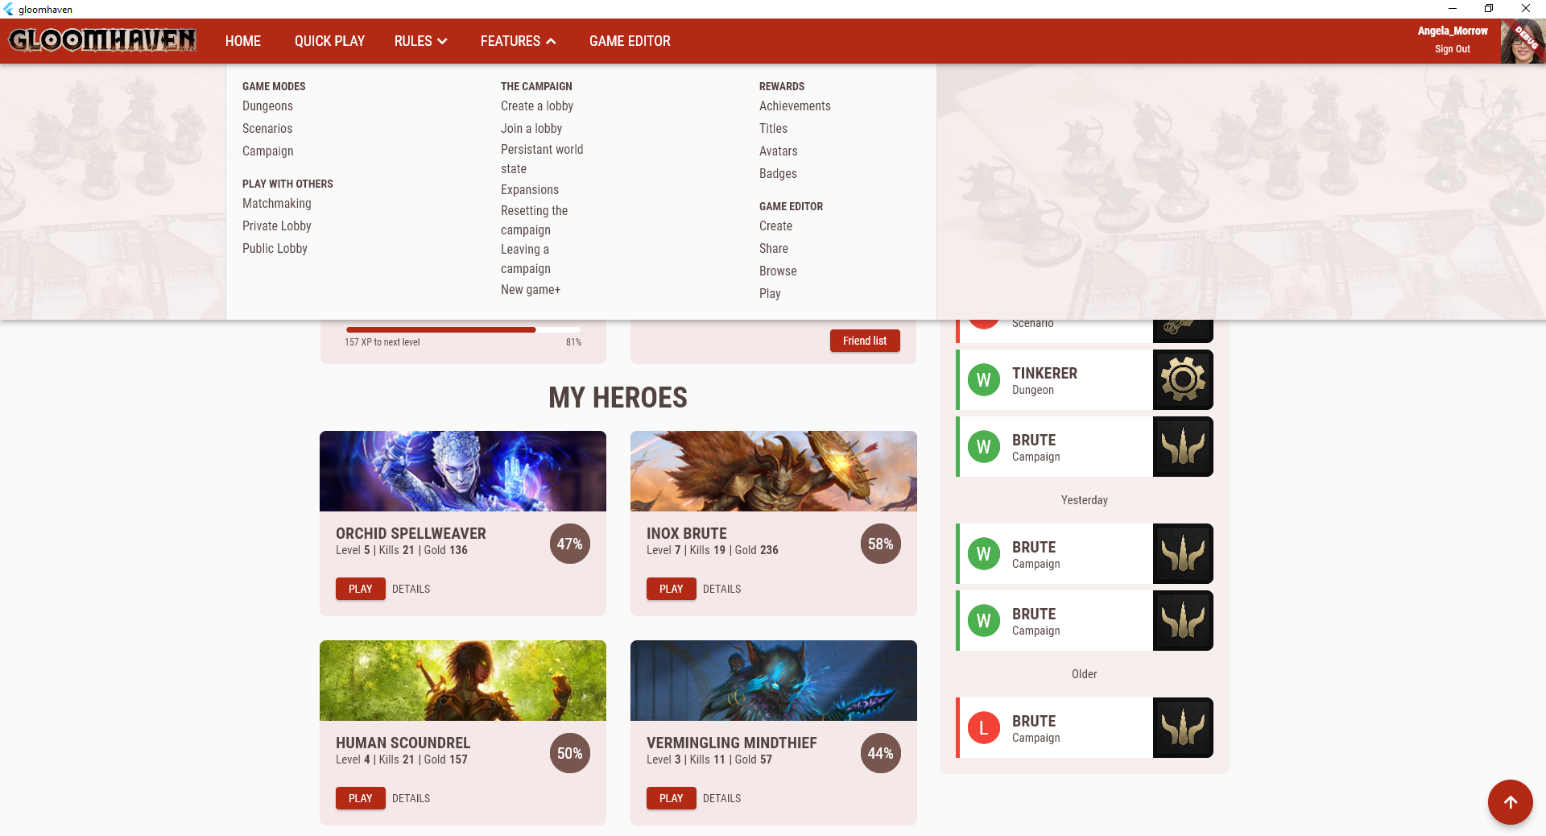Image resolution: width=1546 pixels, height=836 pixels.
Task: Expand the Quick Play section
Action: coord(329,40)
